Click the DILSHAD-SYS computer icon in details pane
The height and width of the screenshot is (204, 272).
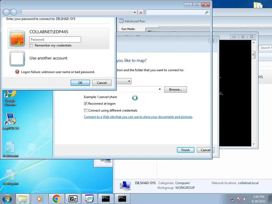[x=125, y=186]
